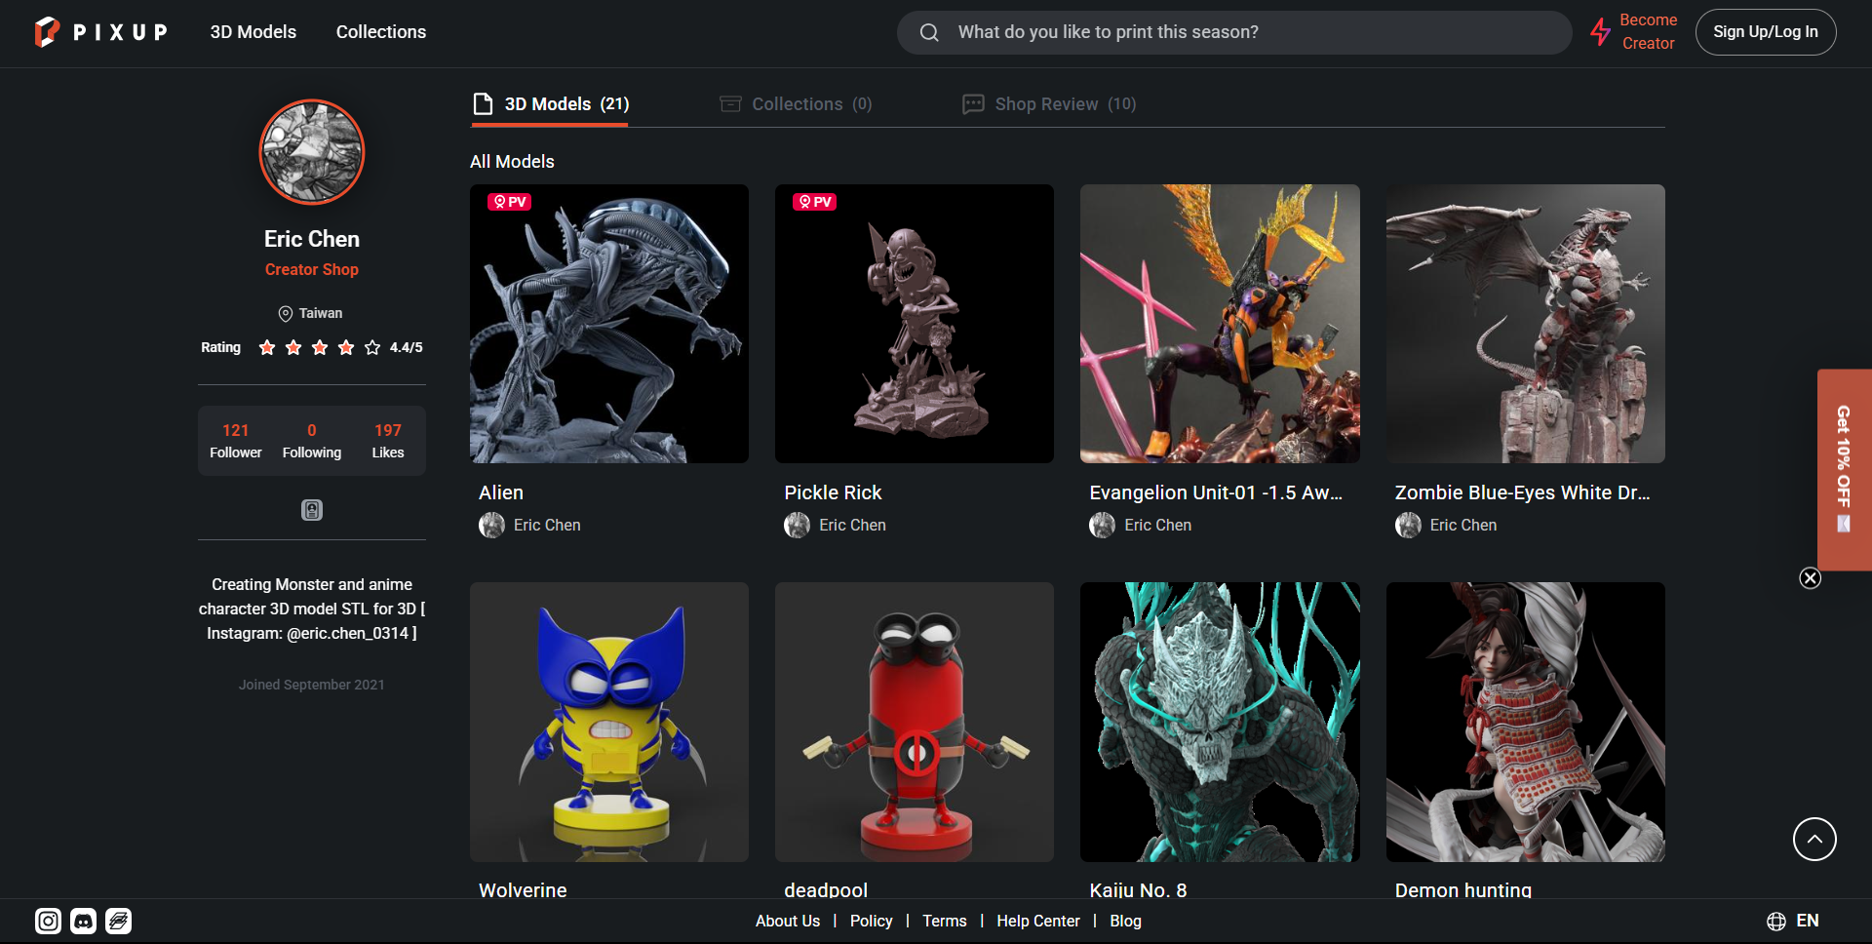This screenshot has height=944, width=1872.
Task: Click the contact badge icon below follower stats
Action: point(311,509)
